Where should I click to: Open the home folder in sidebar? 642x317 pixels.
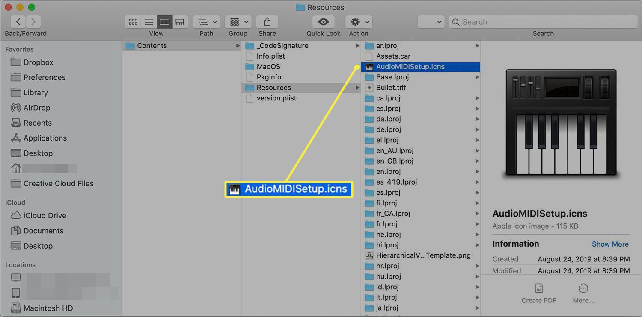coord(44,168)
